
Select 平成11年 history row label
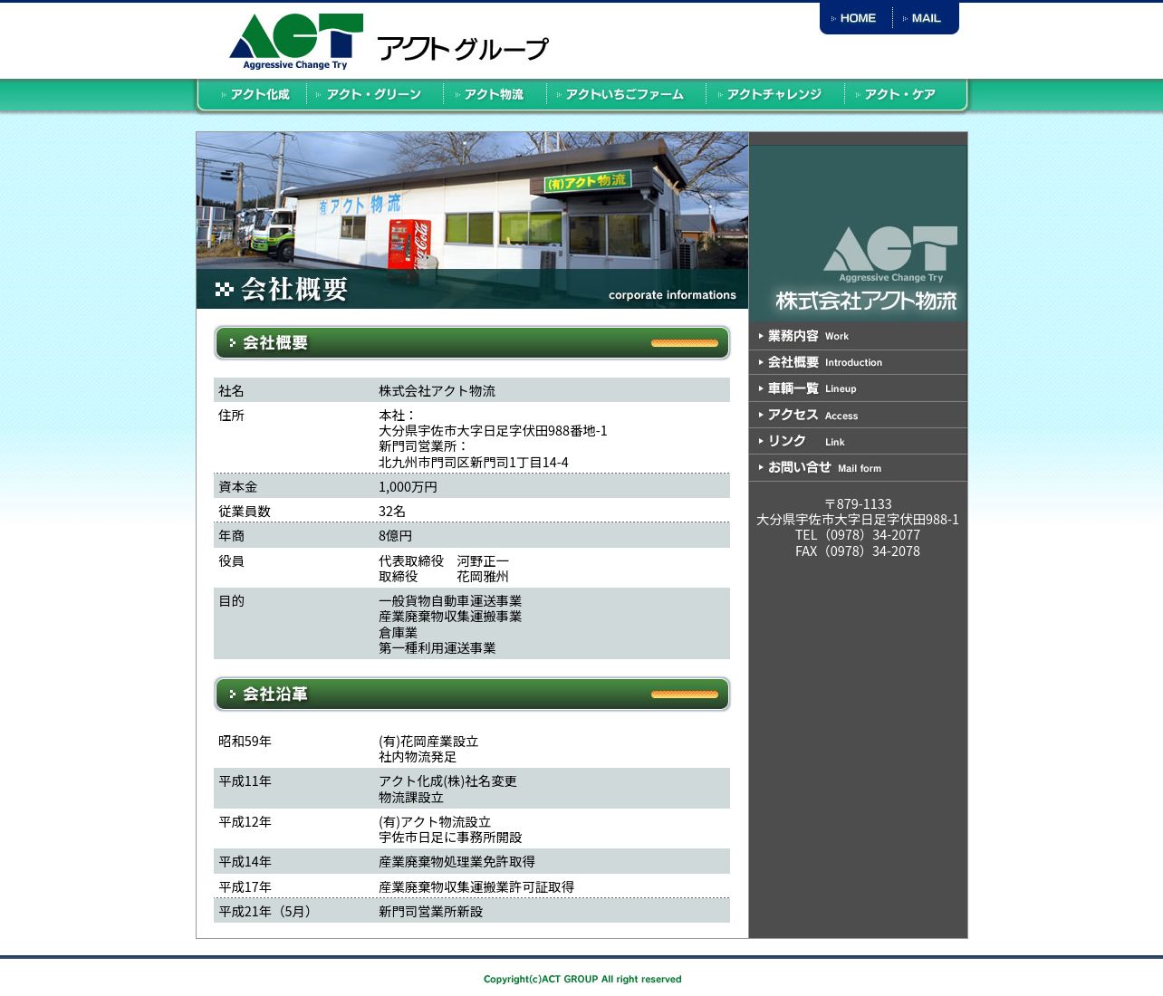245,781
